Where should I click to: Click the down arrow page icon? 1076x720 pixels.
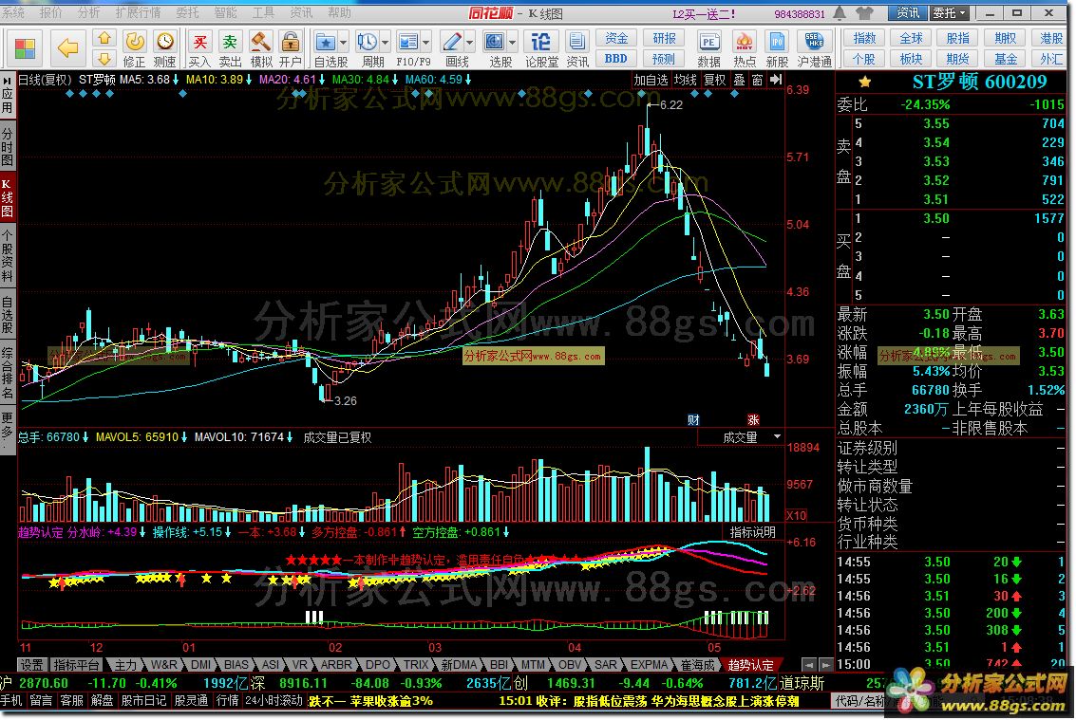(x=104, y=58)
